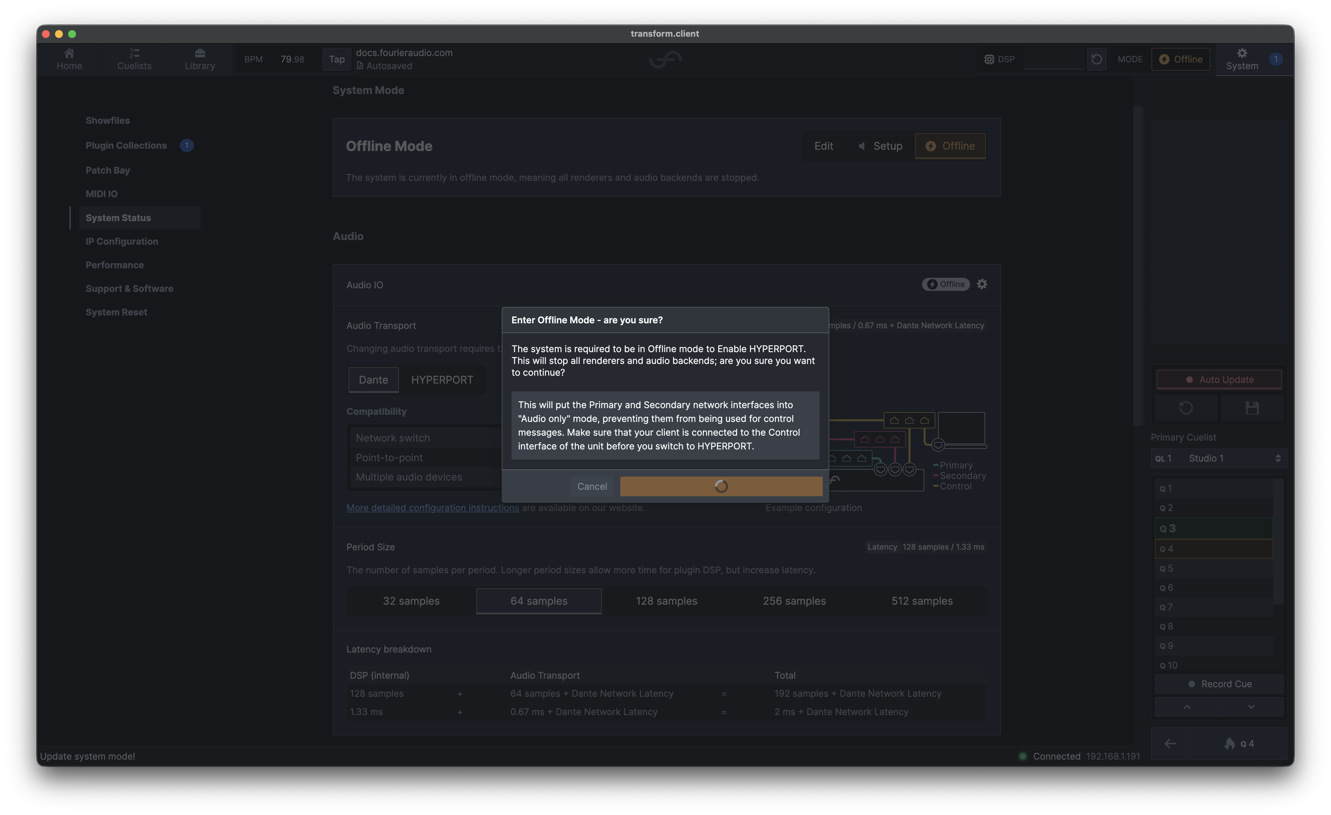Click the BPM value field
Viewport: 1331px width, 815px height.
(292, 59)
